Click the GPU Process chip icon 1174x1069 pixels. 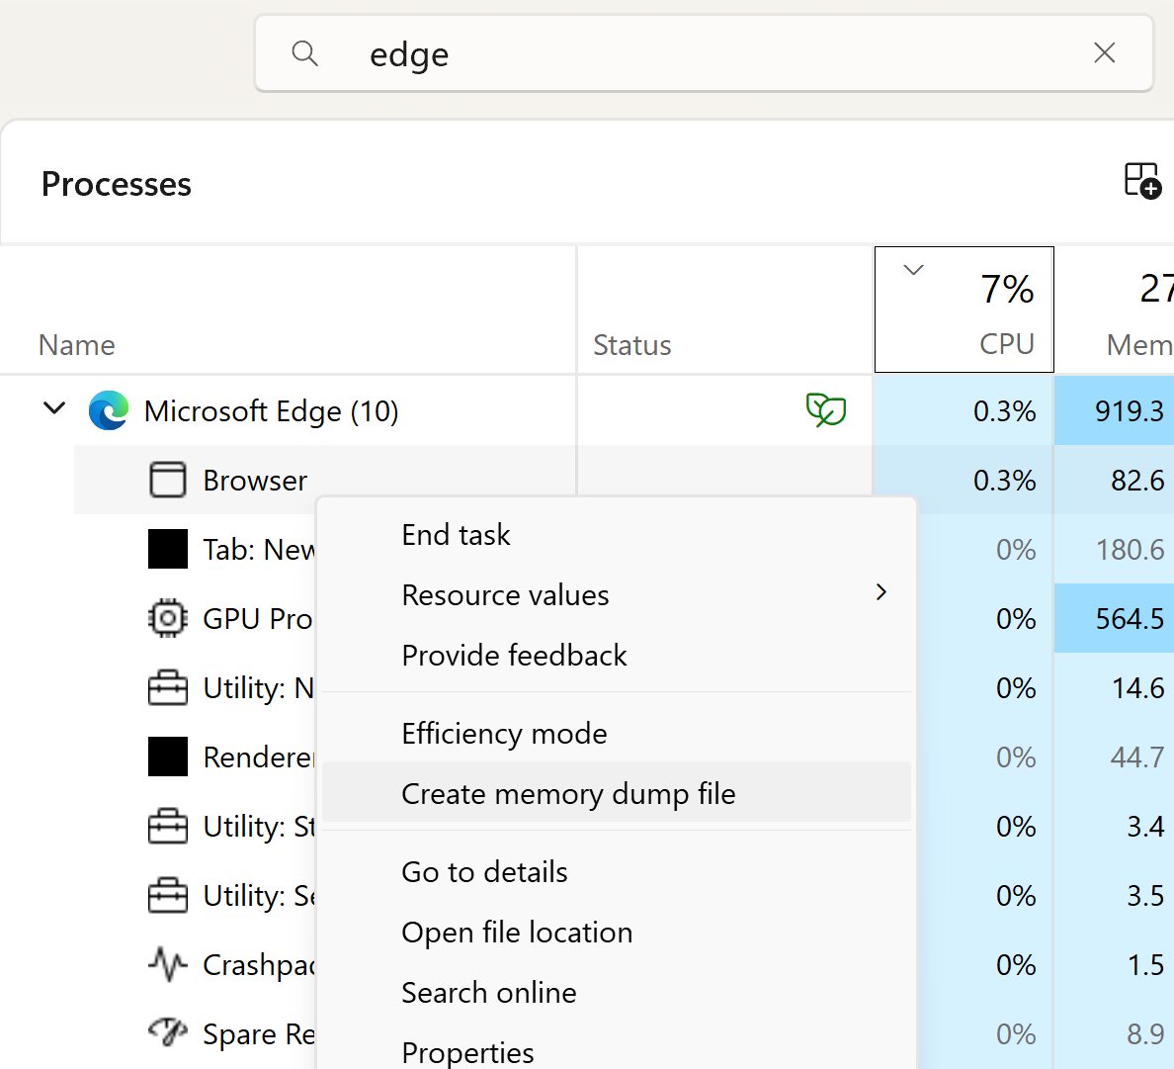click(168, 619)
